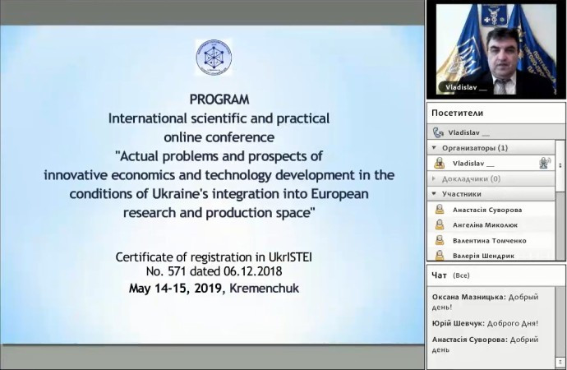The height and width of the screenshot is (370, 567).
Task: Expand the Докладчики (0) group
Action: click(x=434, y=178)
